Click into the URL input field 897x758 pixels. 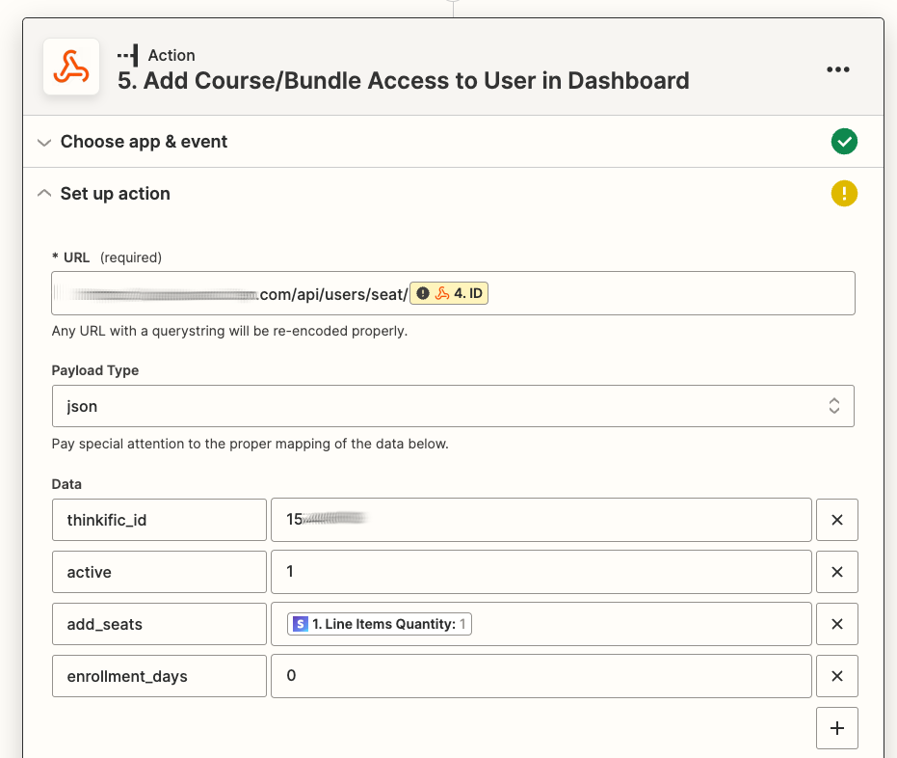click(665, 293)
